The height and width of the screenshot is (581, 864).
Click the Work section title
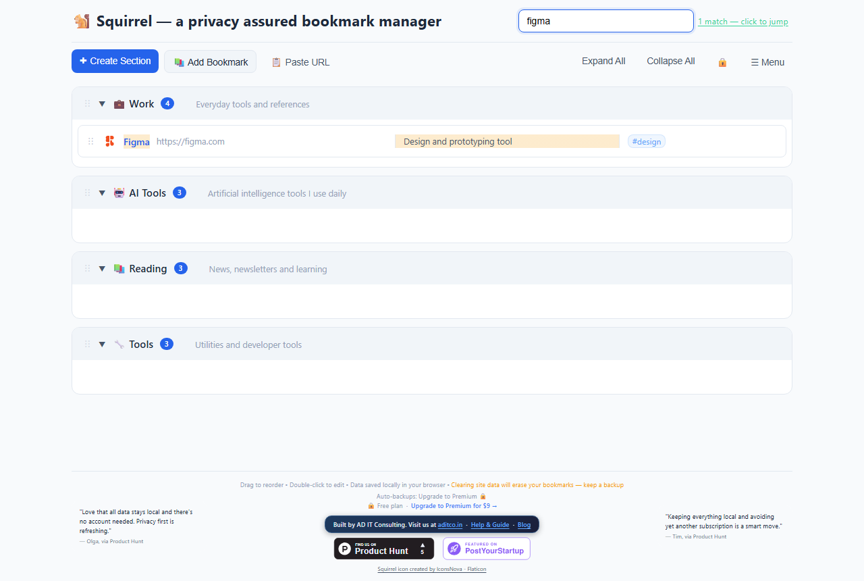(x=142, y=104)
